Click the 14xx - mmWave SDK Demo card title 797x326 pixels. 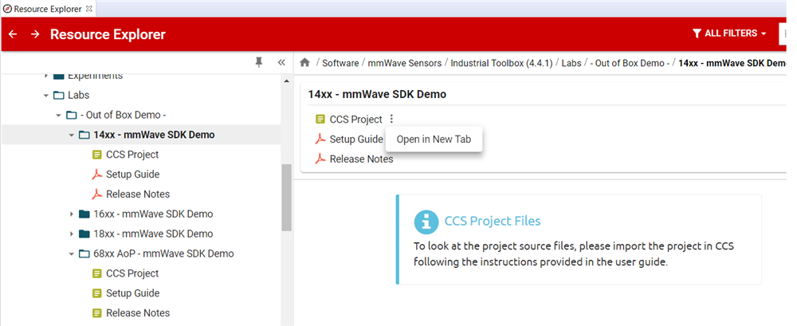tap(377, 95)
